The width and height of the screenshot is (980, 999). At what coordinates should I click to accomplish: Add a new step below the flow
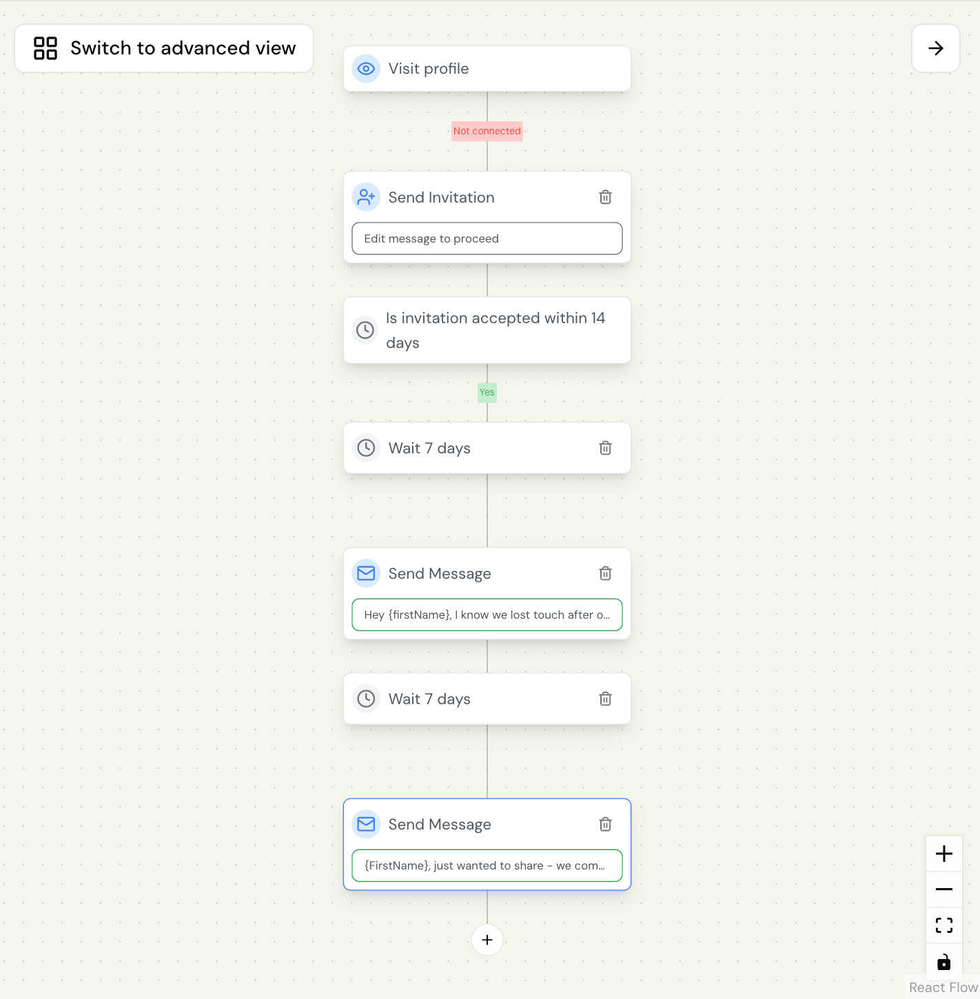487,940
